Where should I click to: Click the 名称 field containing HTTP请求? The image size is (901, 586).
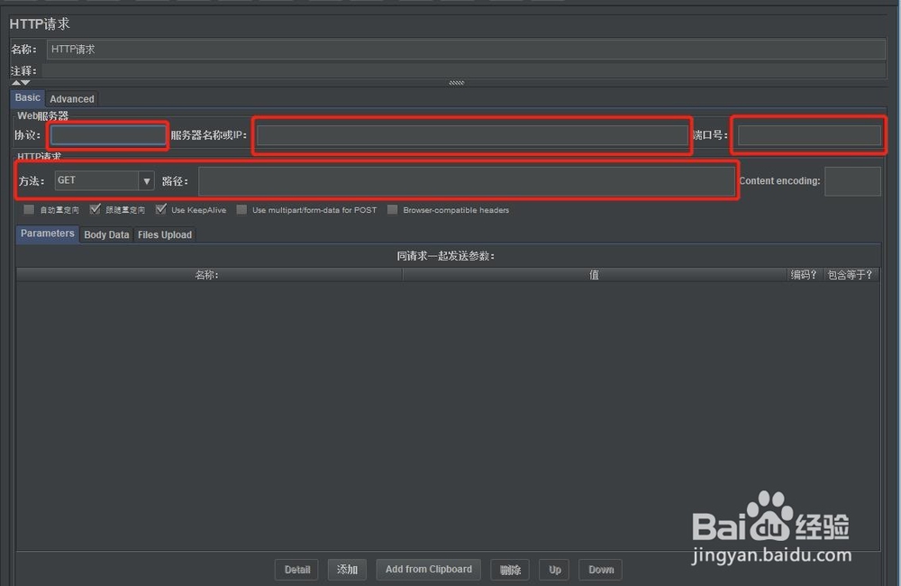click(x=466, y=49)
